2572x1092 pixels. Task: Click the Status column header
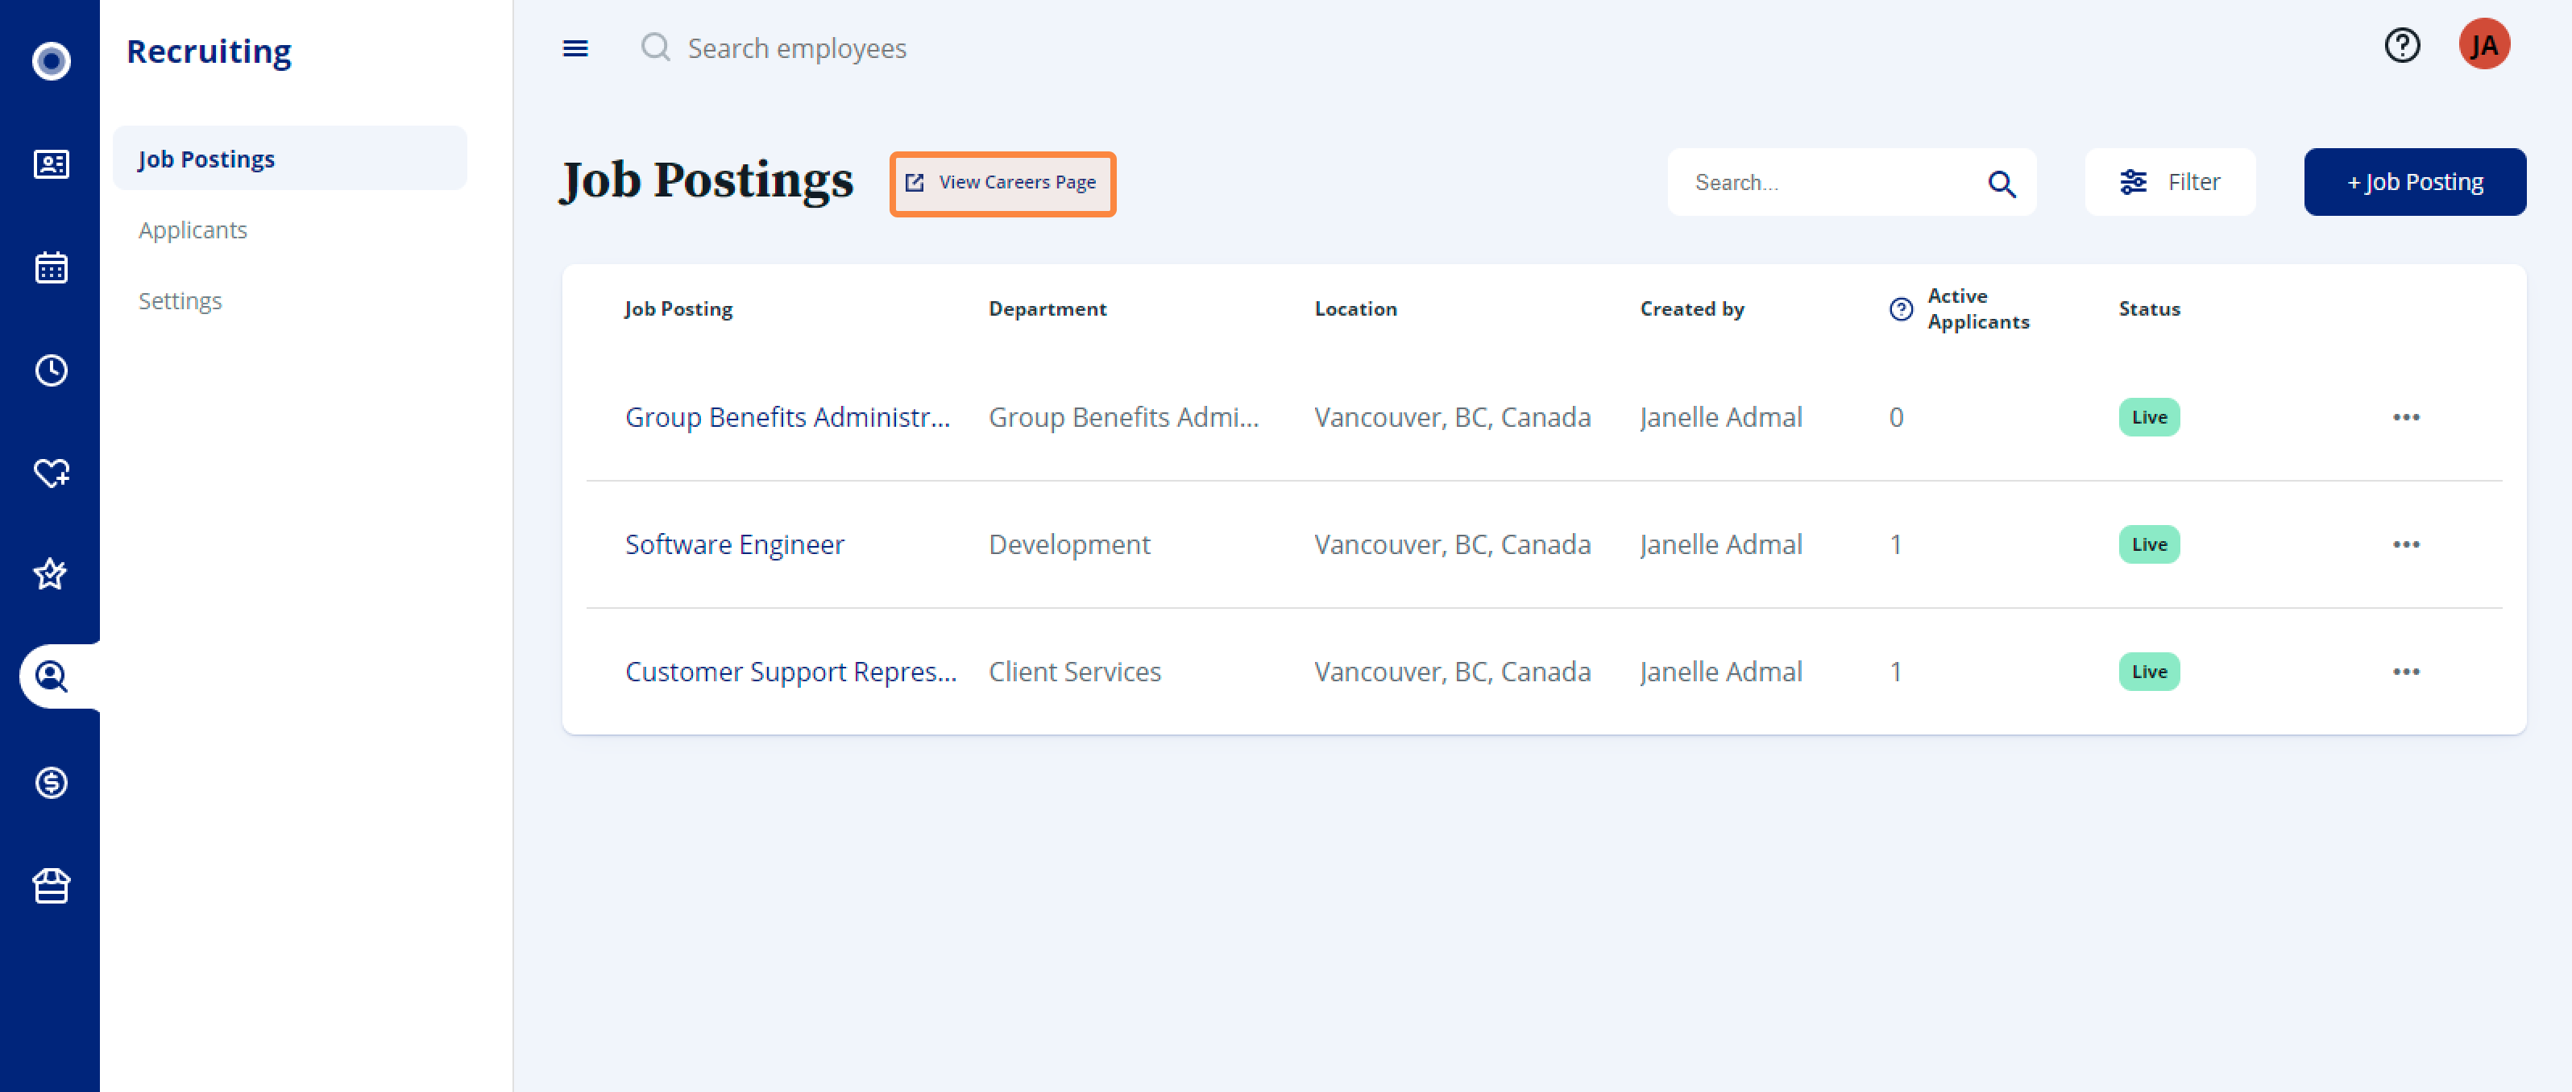[x=2149, y=309]
